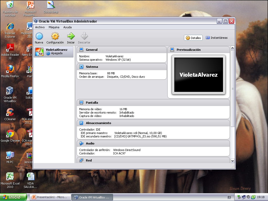Screen dimensions: 268x201
Task: Click the details pane scrollbar thumb
Action: [232, 88]
